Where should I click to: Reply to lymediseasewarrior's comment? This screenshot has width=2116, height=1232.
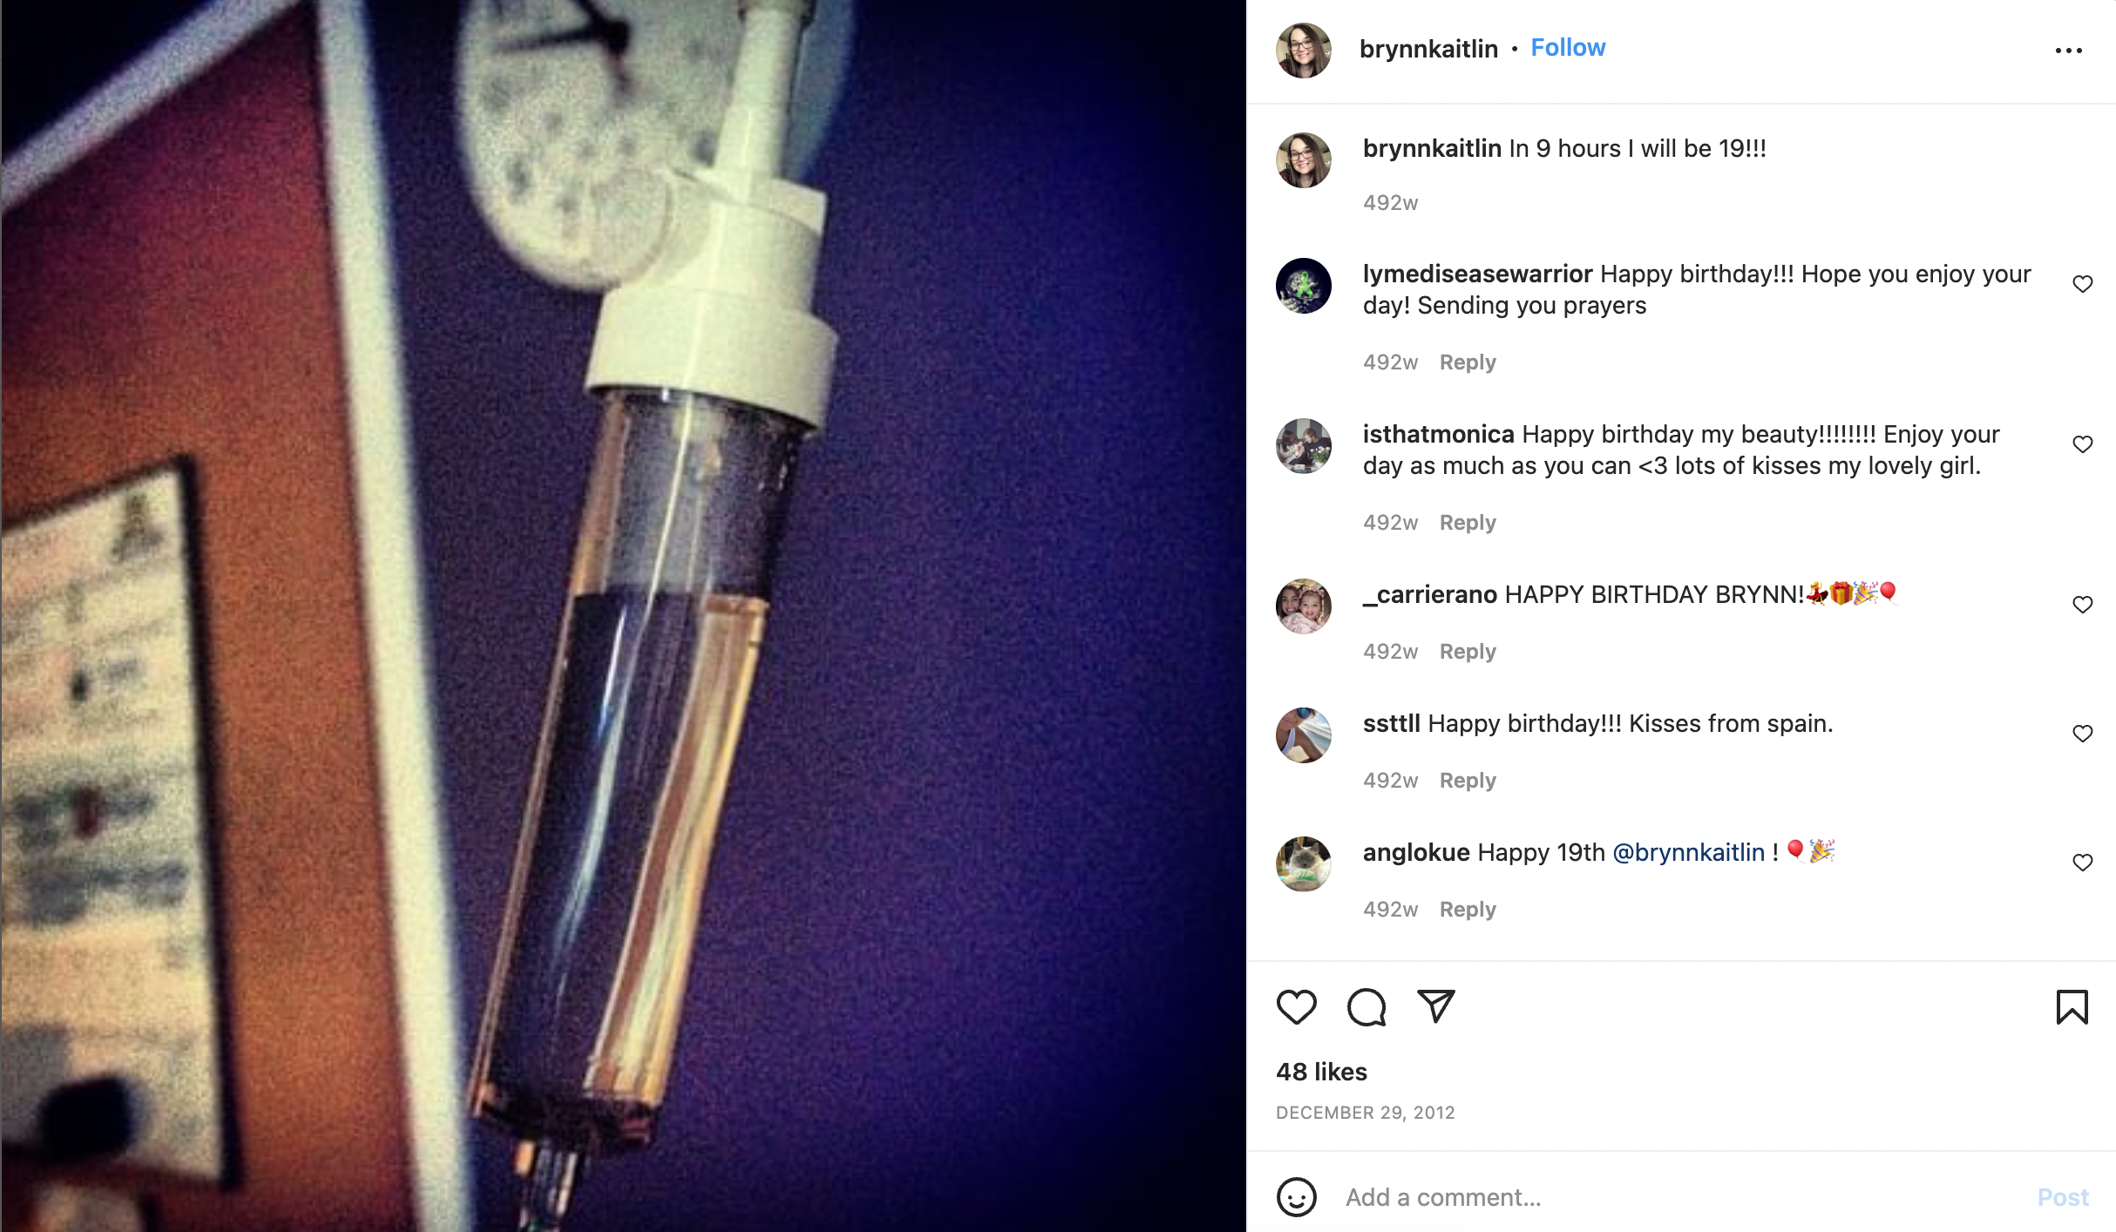point(1468,362)
